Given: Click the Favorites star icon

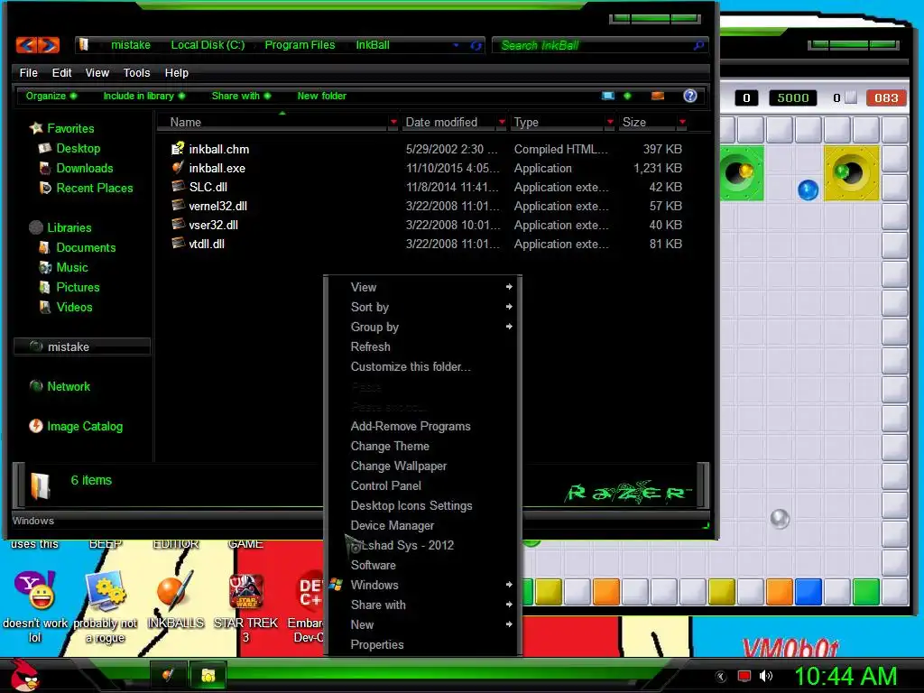Looking at the screenshot, I should pos(36,128).
